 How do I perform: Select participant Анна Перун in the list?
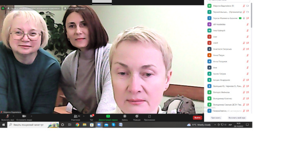(x=219, y=55)
